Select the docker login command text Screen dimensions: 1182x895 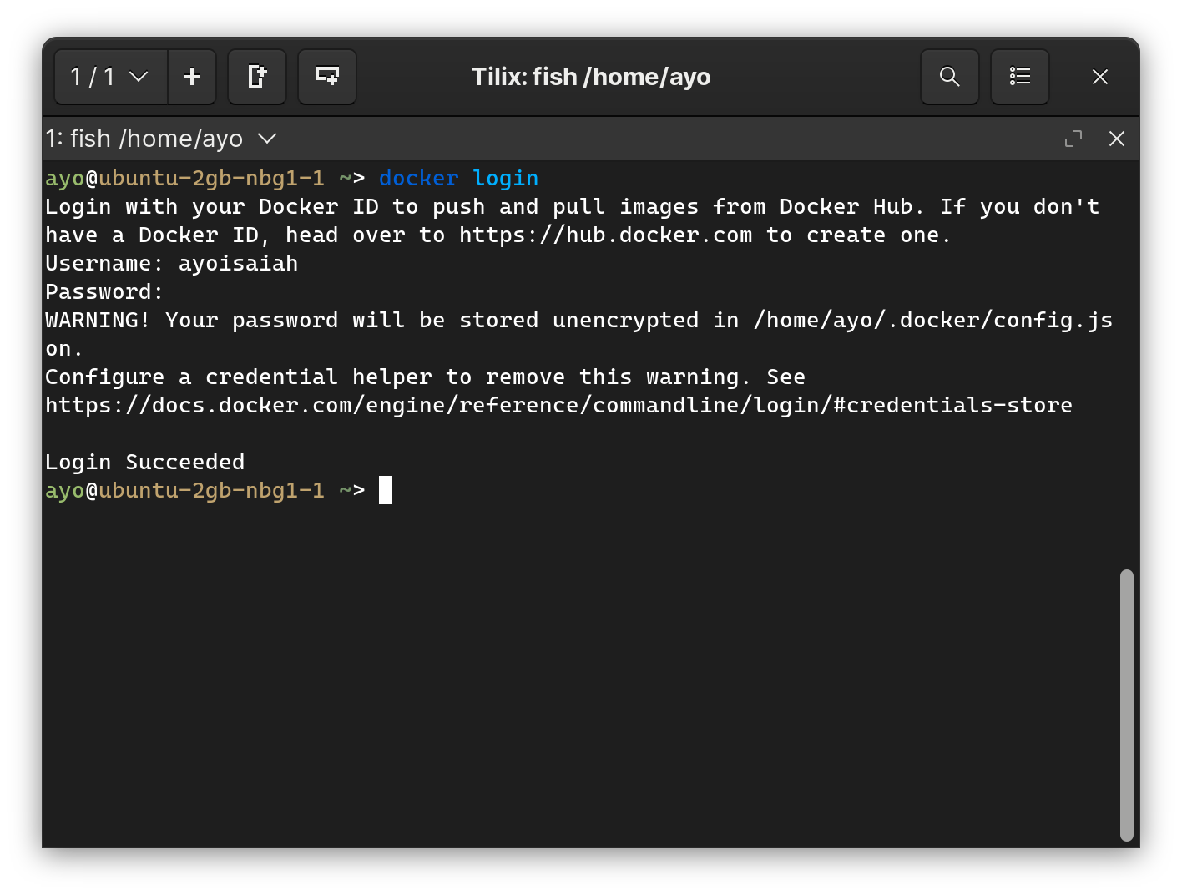coord(458,178)
